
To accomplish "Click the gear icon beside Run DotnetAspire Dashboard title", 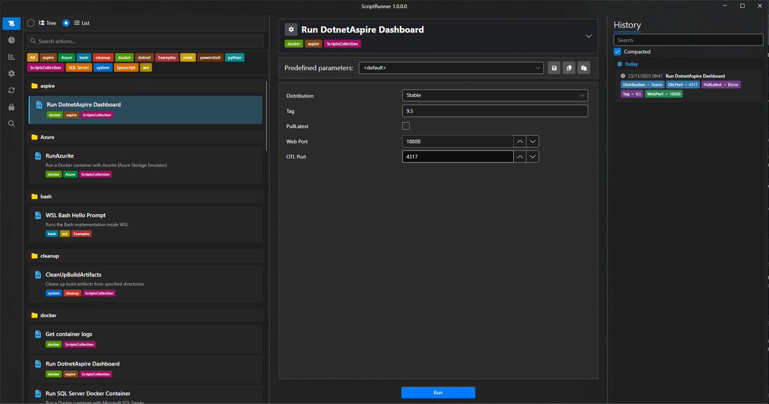I will coord(291,29).
